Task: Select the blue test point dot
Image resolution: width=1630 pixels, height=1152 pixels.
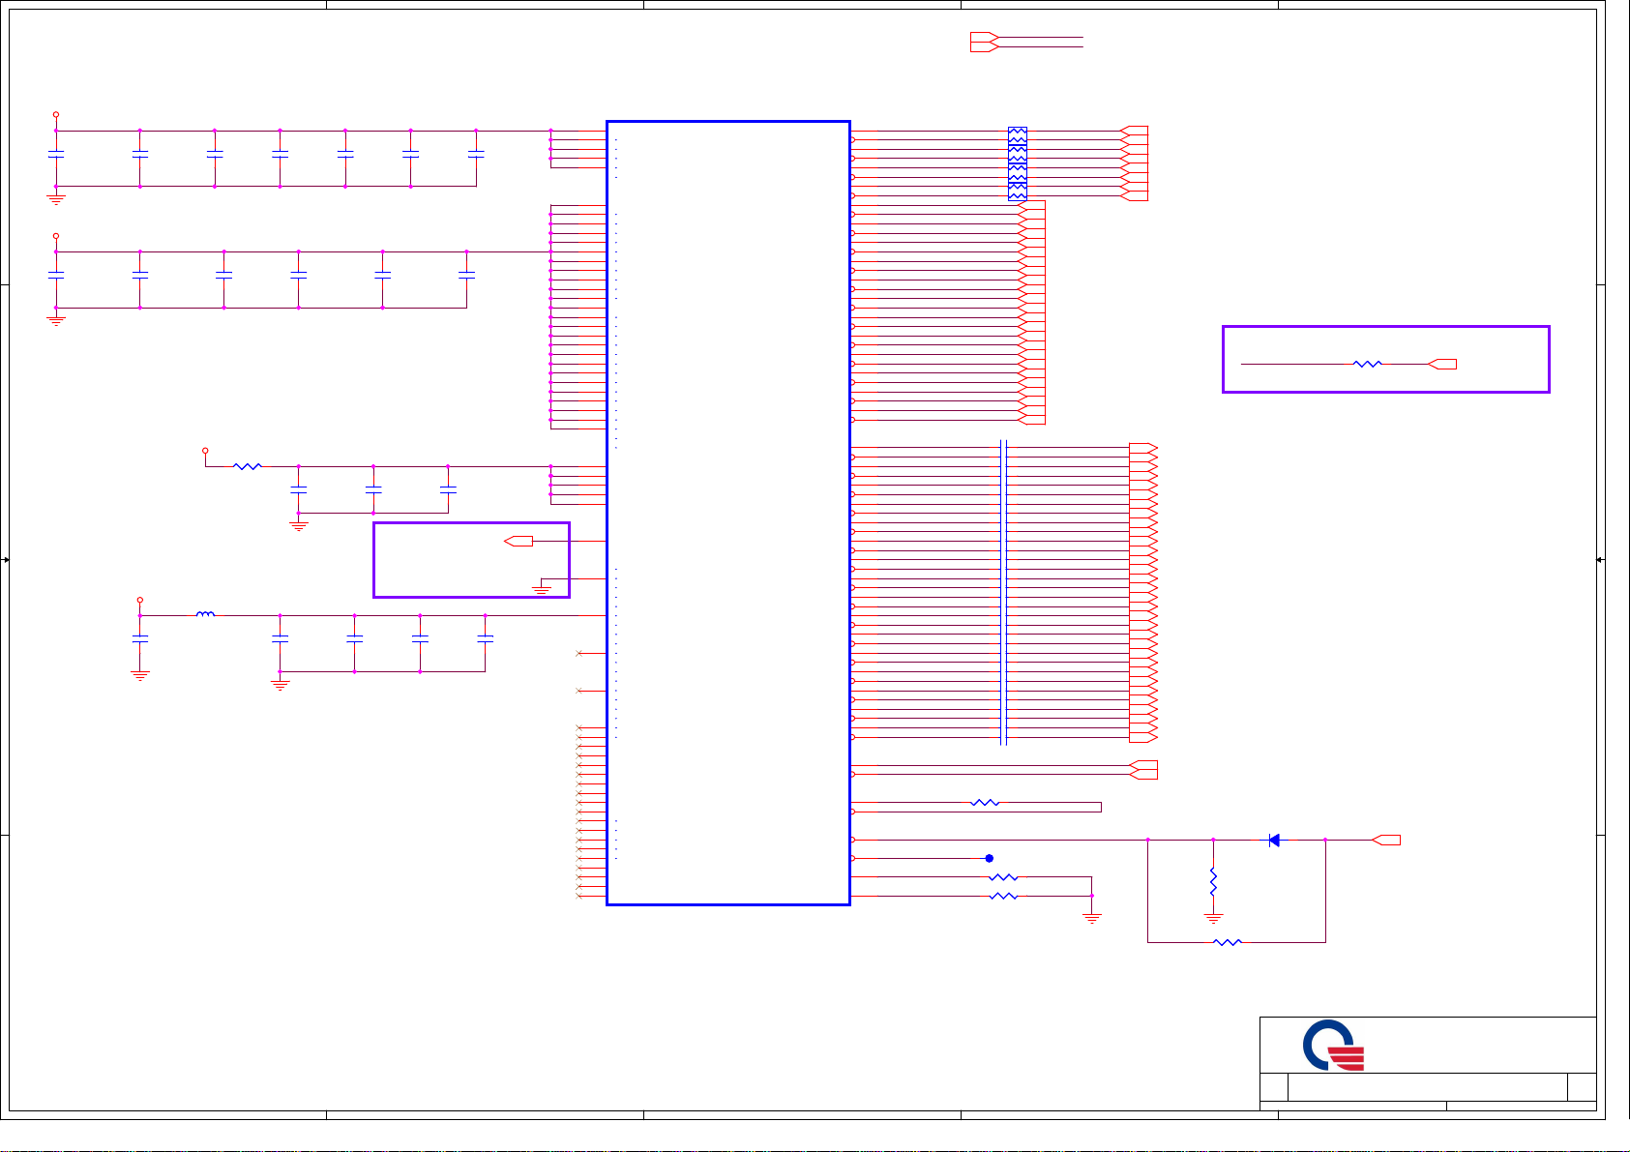Action: point(989,858)
